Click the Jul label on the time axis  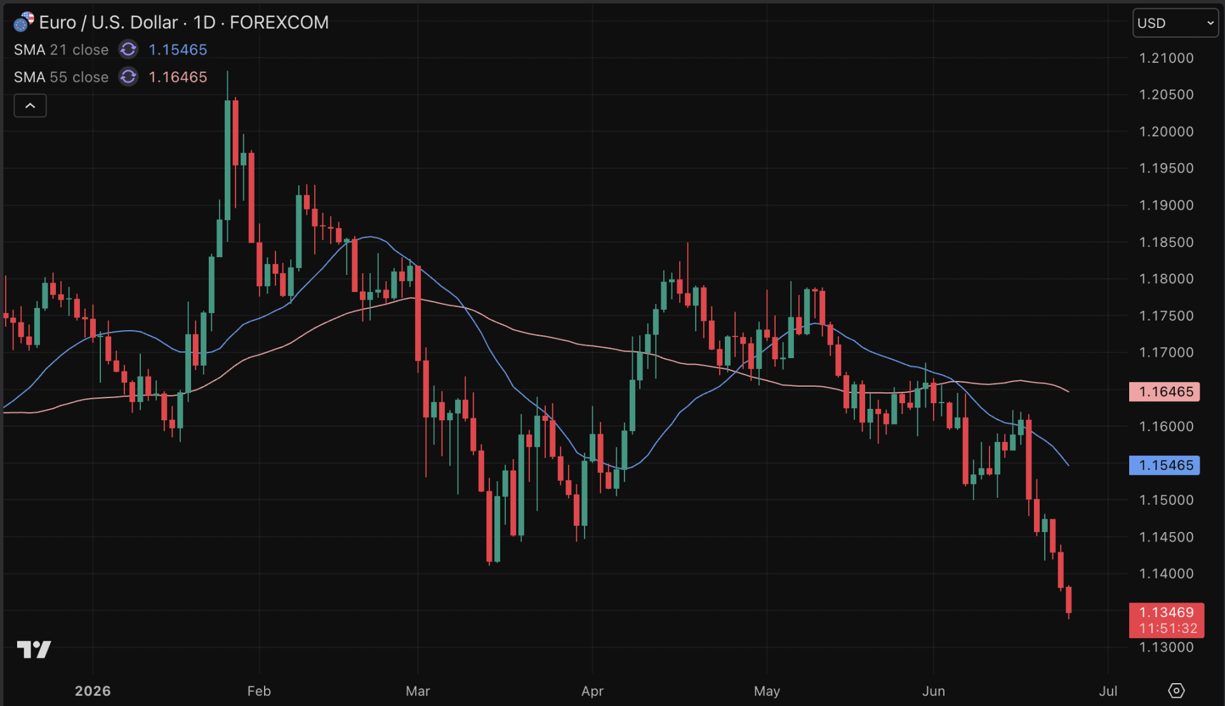[x=1108, y=691]
